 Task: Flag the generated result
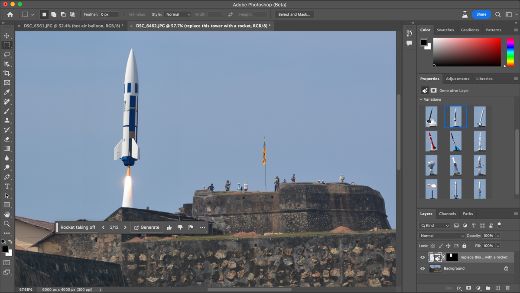click(191, 227)
